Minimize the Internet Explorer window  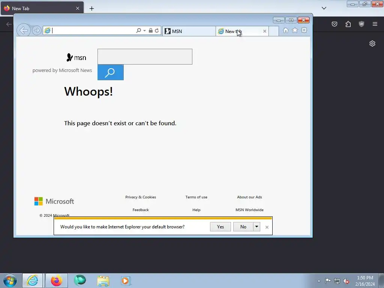click(x=279, y=20)
